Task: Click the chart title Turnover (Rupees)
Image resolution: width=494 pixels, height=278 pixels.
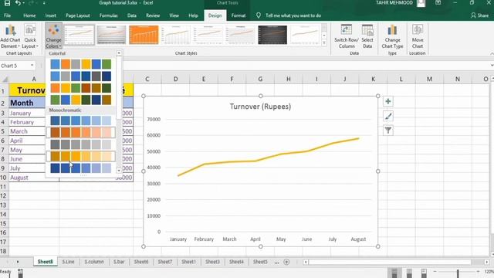Action: (260, 107)
